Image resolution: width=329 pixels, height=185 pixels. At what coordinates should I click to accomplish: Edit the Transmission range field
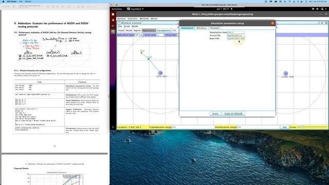point(193,127)
